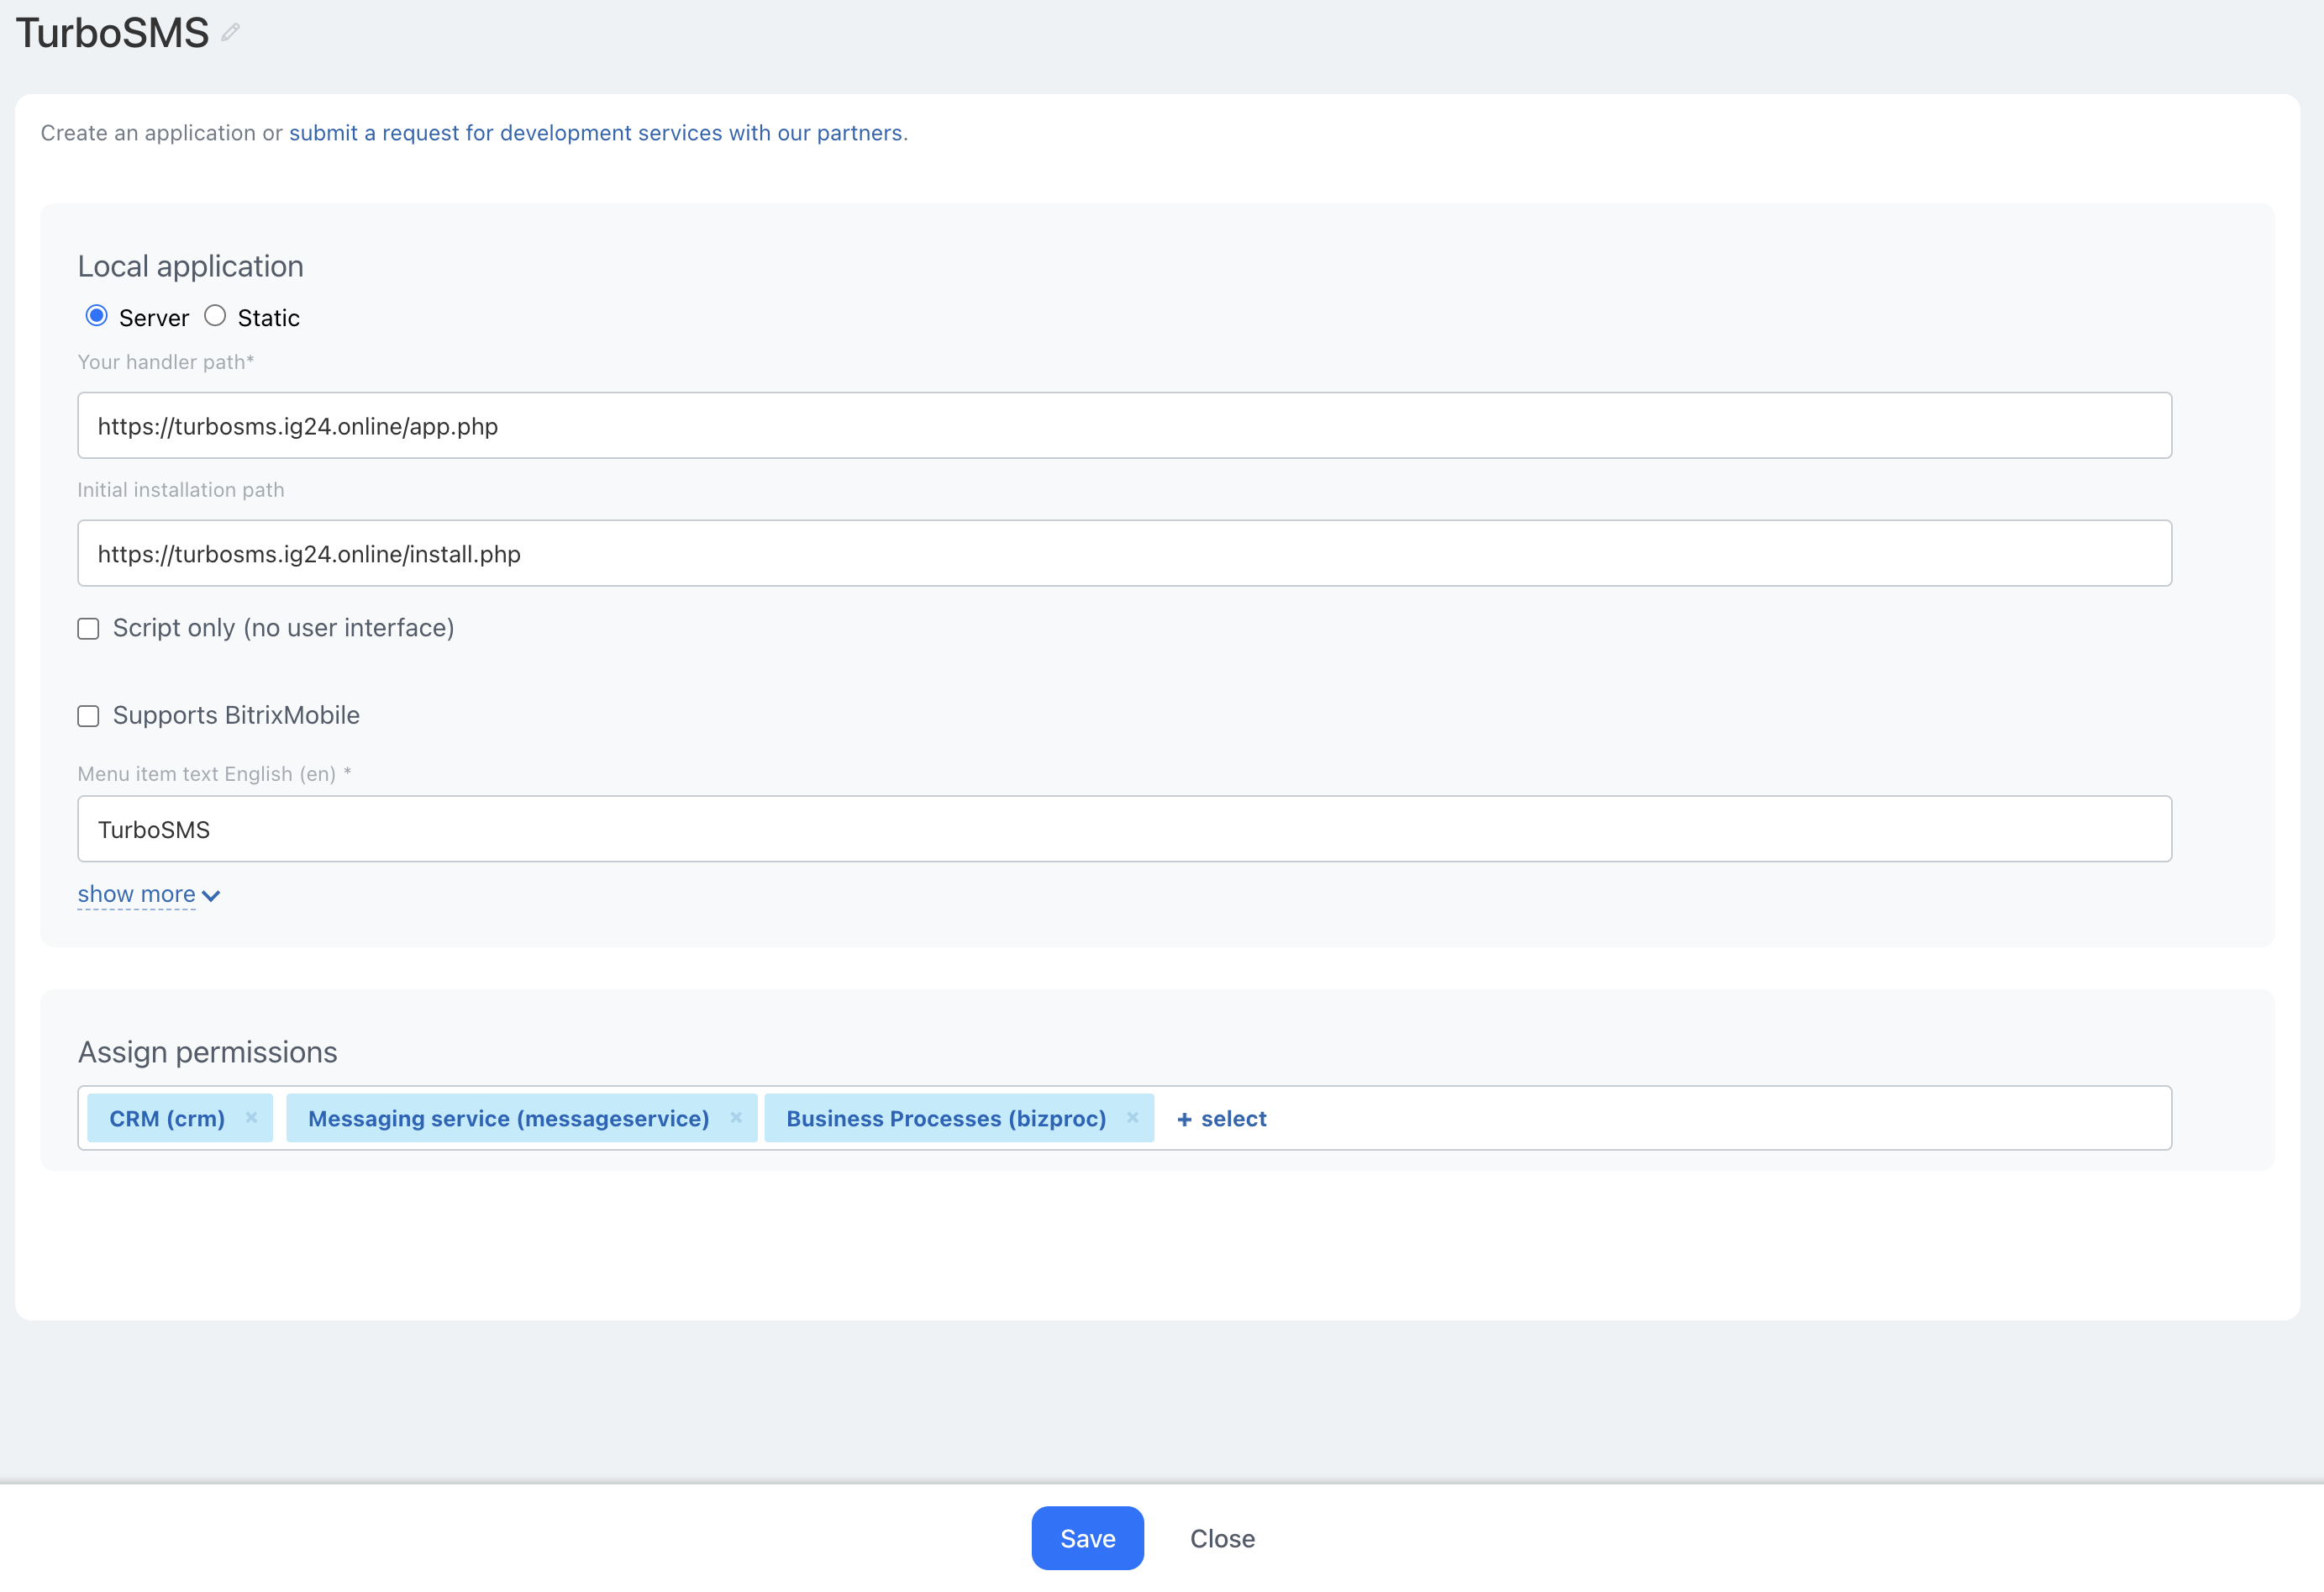Click the CRM (crm) permission tag label
Image resolution: width=2324 pixels, height=1592 pixels.
(x=167, y=1119)
